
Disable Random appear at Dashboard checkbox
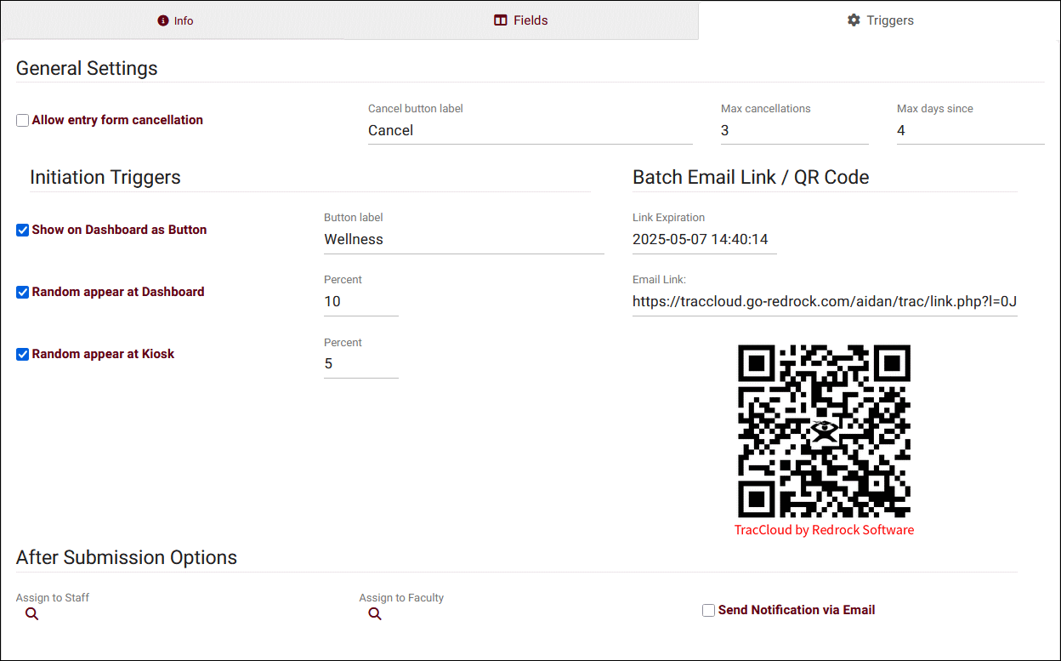[23, 293]
